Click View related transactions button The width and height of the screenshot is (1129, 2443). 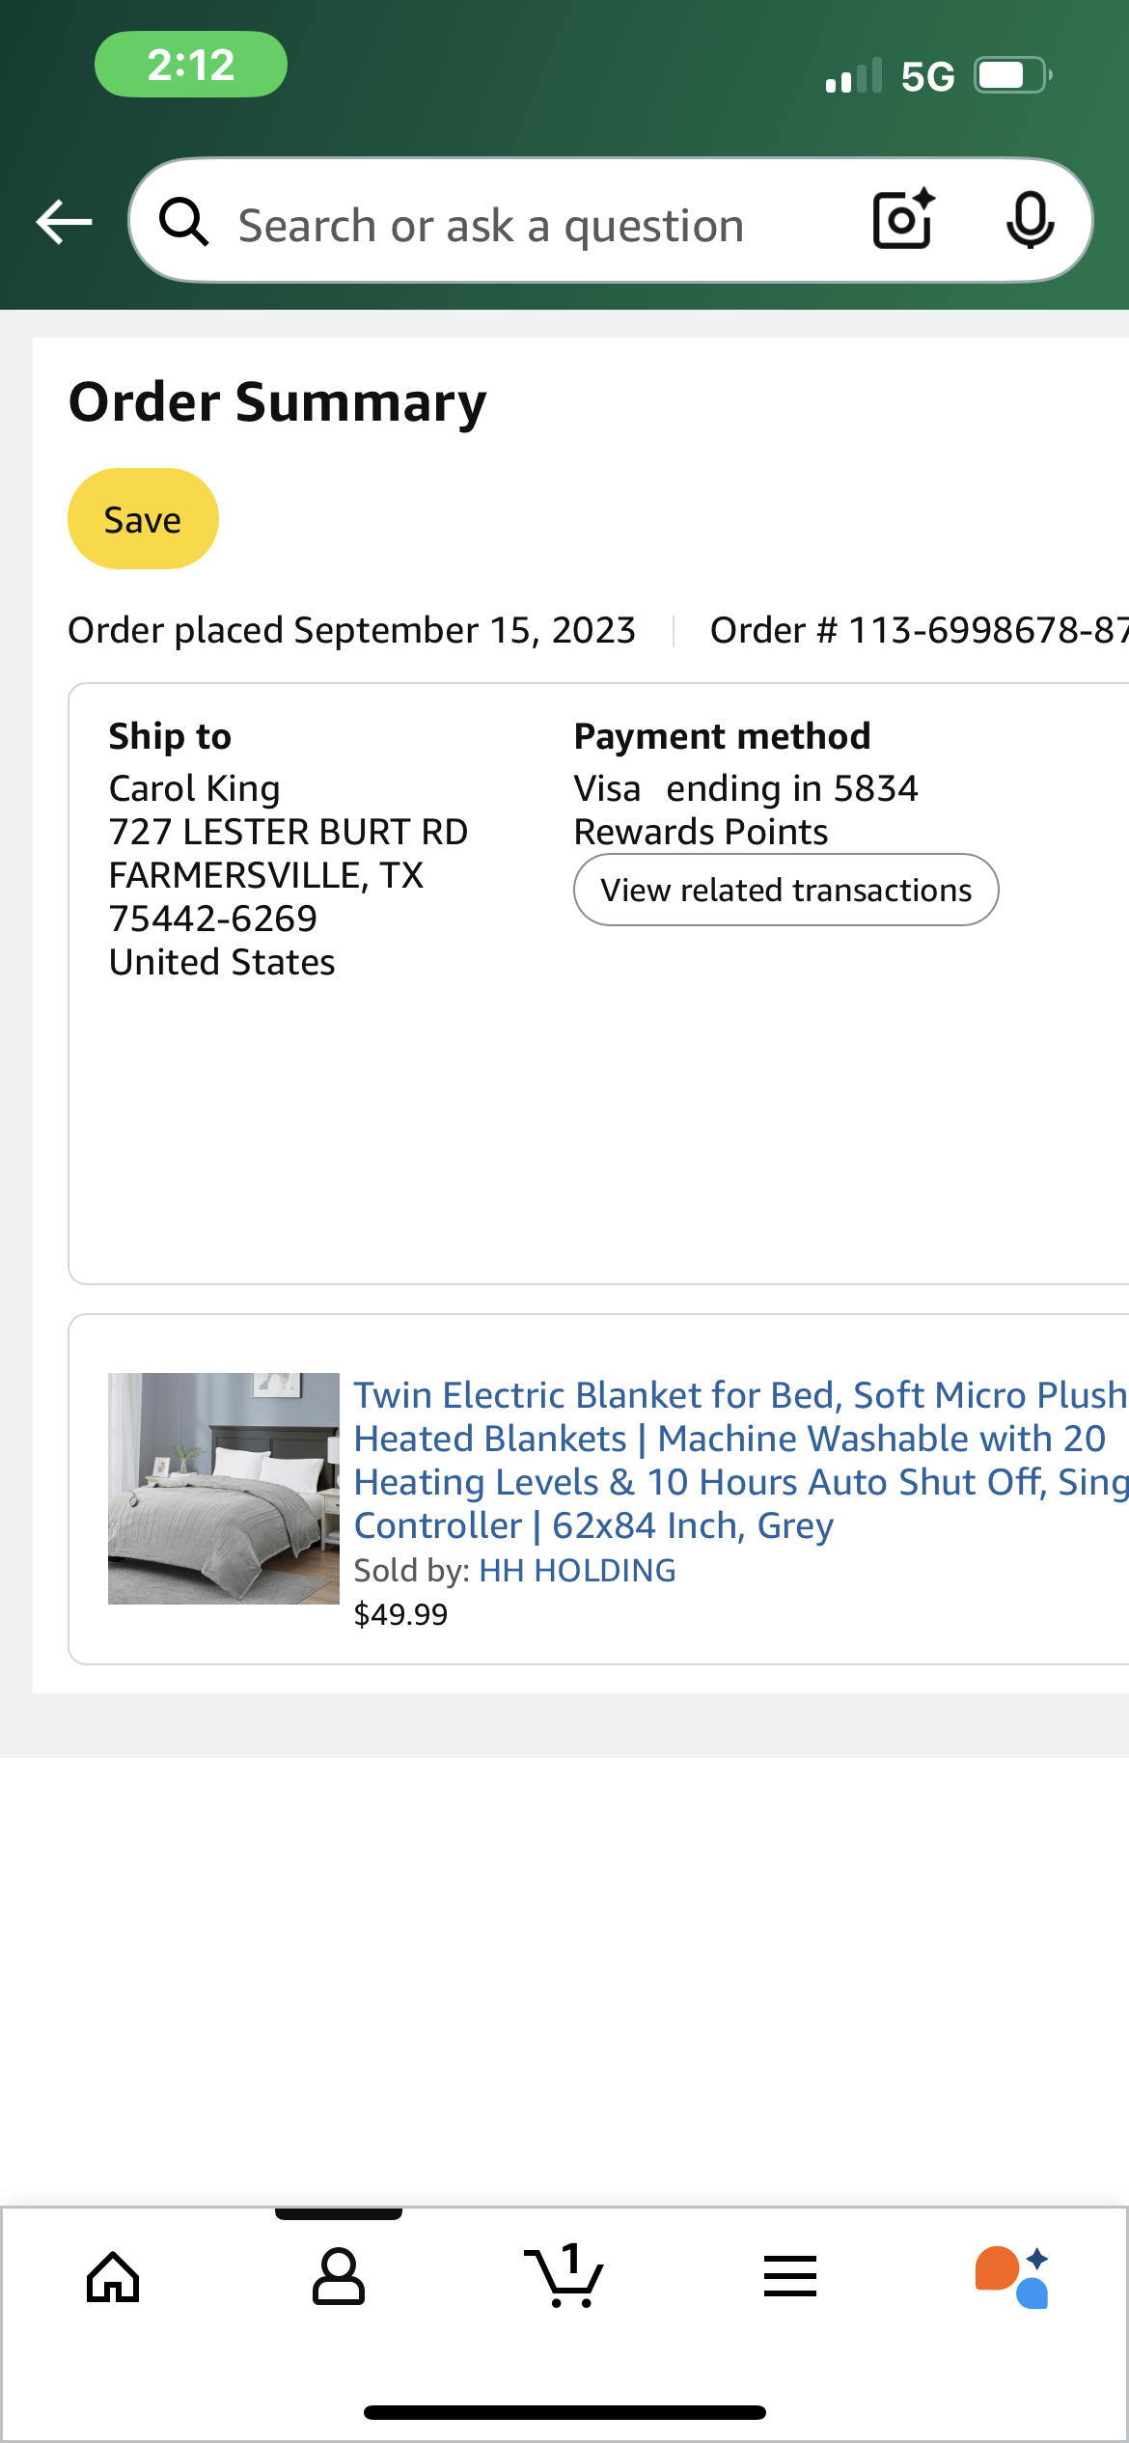786,890
